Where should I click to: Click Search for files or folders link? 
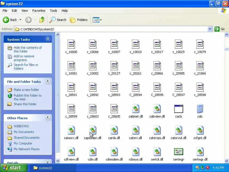point(26,67)
